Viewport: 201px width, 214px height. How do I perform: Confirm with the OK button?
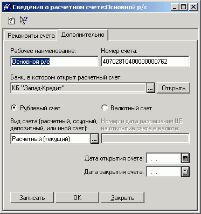pos(78,198)
